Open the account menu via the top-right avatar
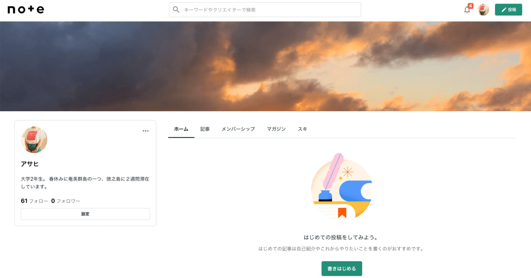Image resolution: width=531 pixels, height=278 pixels. pyautogui.click(x=483, y=9)
